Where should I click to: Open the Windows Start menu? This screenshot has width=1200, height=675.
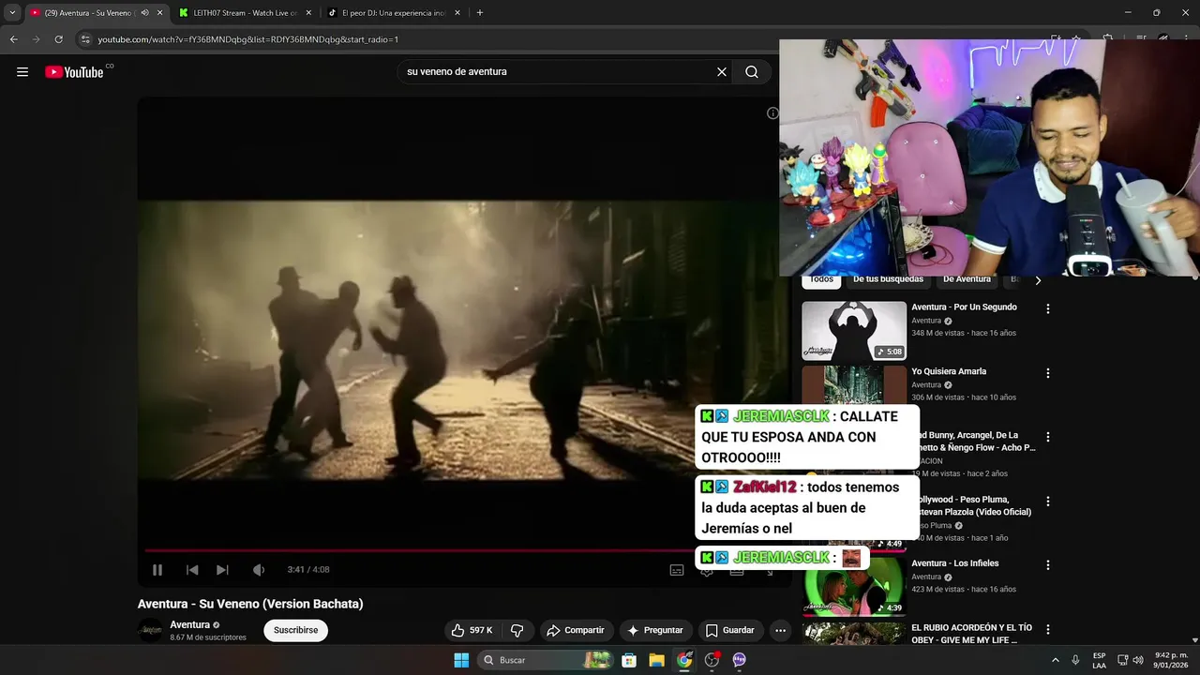[x=461, y=660]
